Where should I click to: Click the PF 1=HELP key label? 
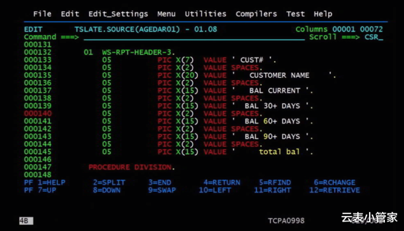(44, 182)
